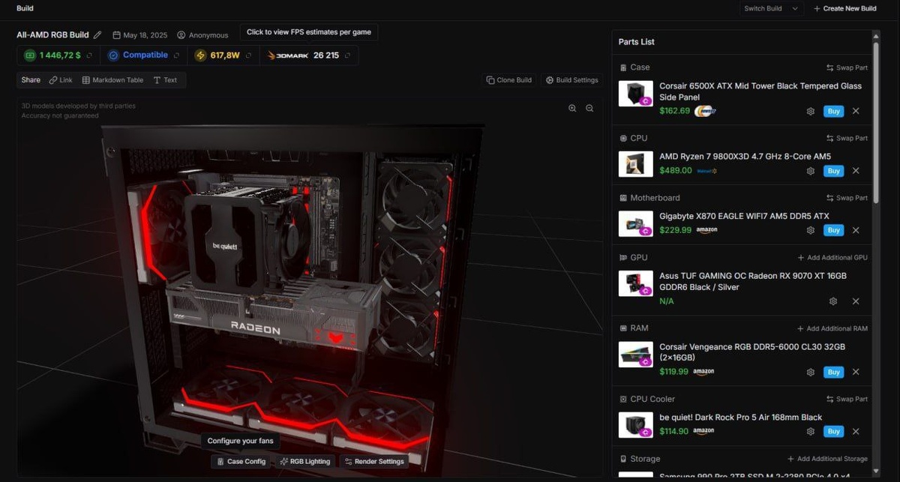Remove the Corsair Vengeance RGB RAM
This screenshot has height=482, width=900.
click(x=856, y=372)
